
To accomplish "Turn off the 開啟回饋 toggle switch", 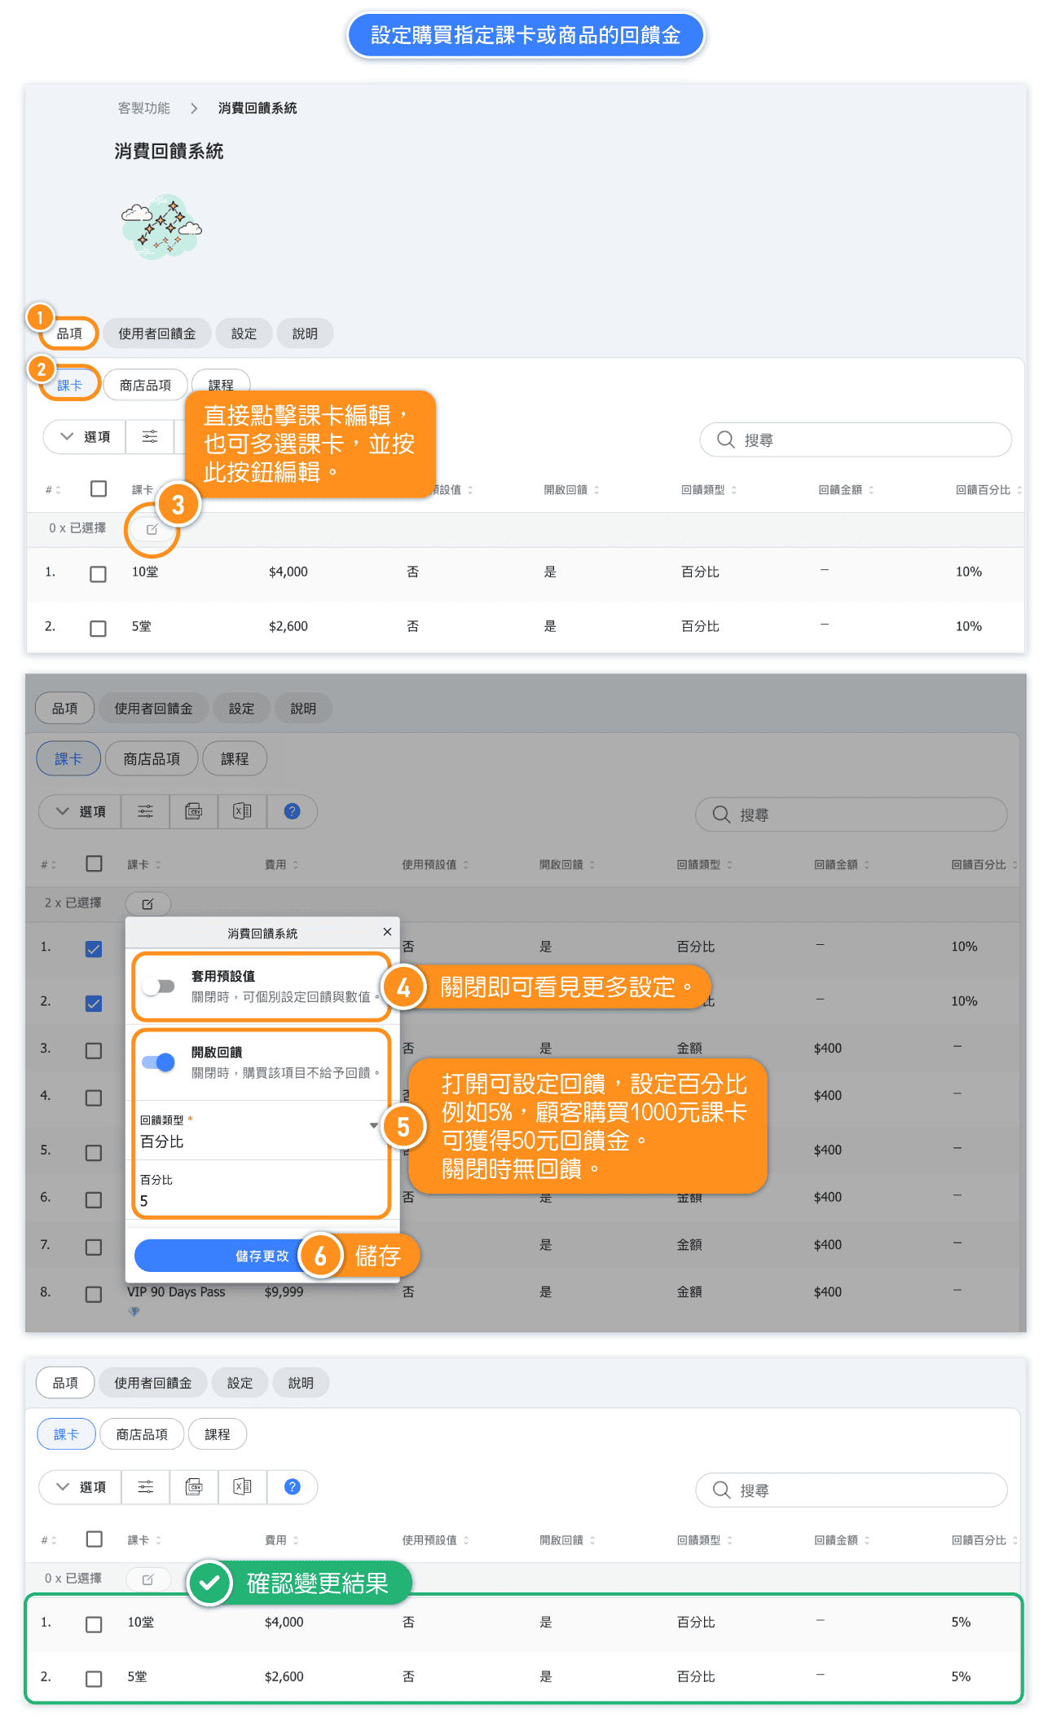I will coord(159,1062).
